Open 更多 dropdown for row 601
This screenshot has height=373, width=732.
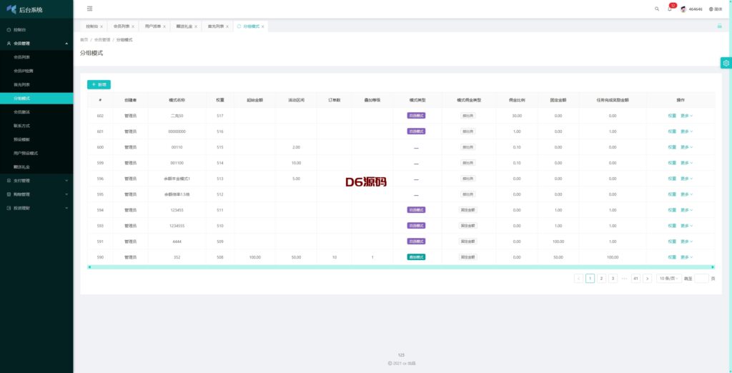pyautogui.click(x=686, y=131)
